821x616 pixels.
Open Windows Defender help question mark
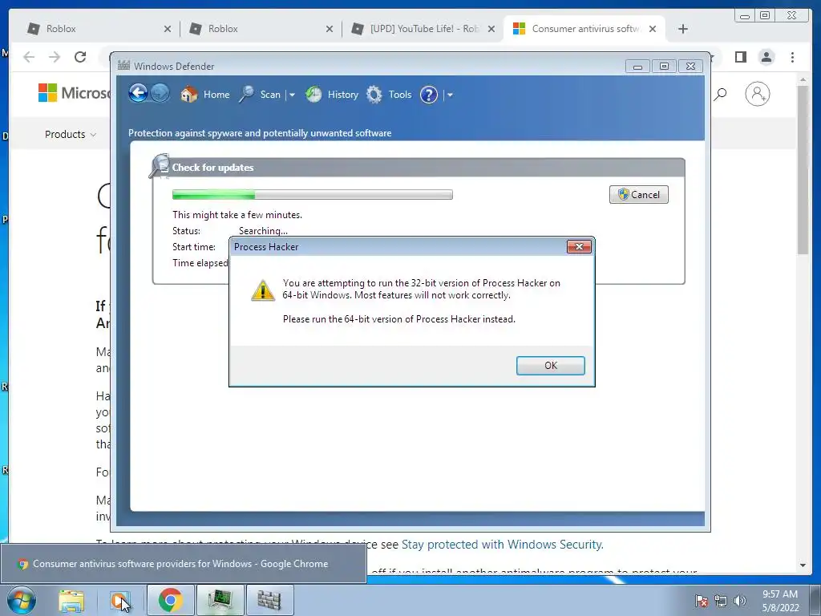point(429,95)
